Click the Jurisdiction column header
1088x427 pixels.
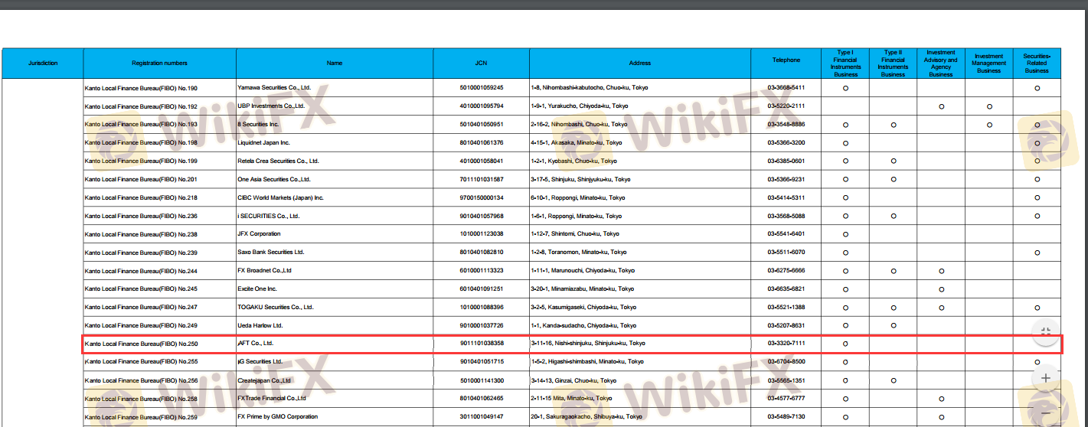43,64
